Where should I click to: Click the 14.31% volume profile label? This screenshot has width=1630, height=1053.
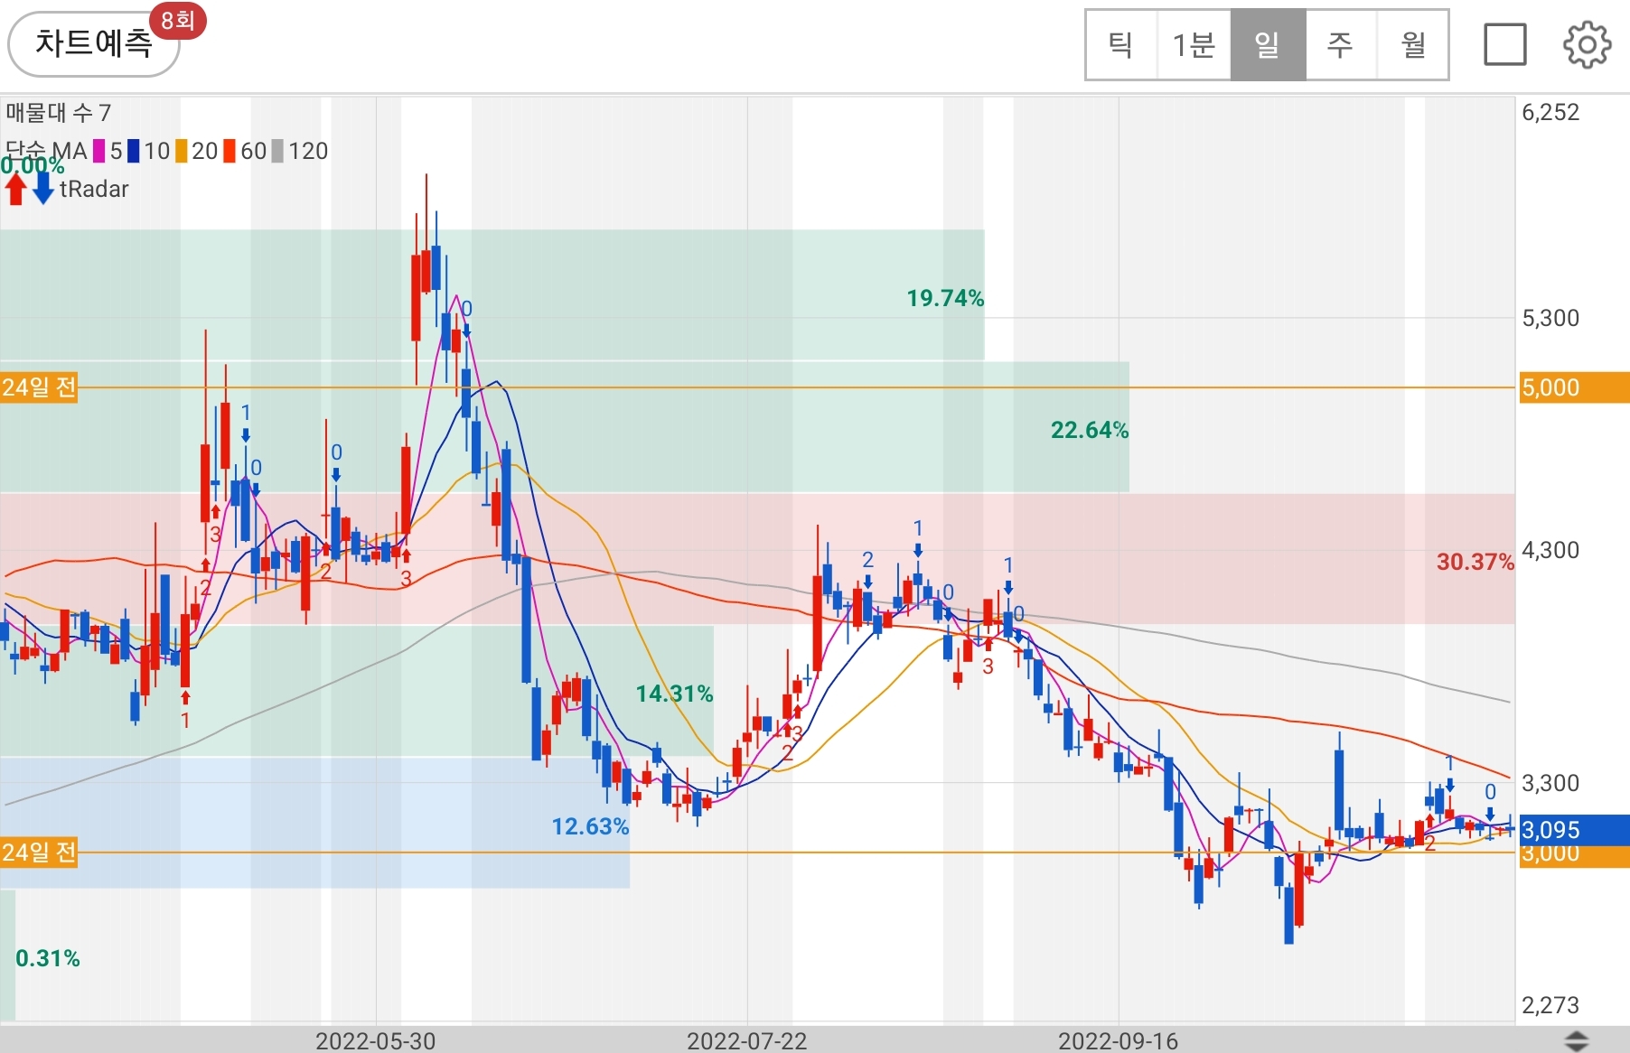[x=674, y=694]
